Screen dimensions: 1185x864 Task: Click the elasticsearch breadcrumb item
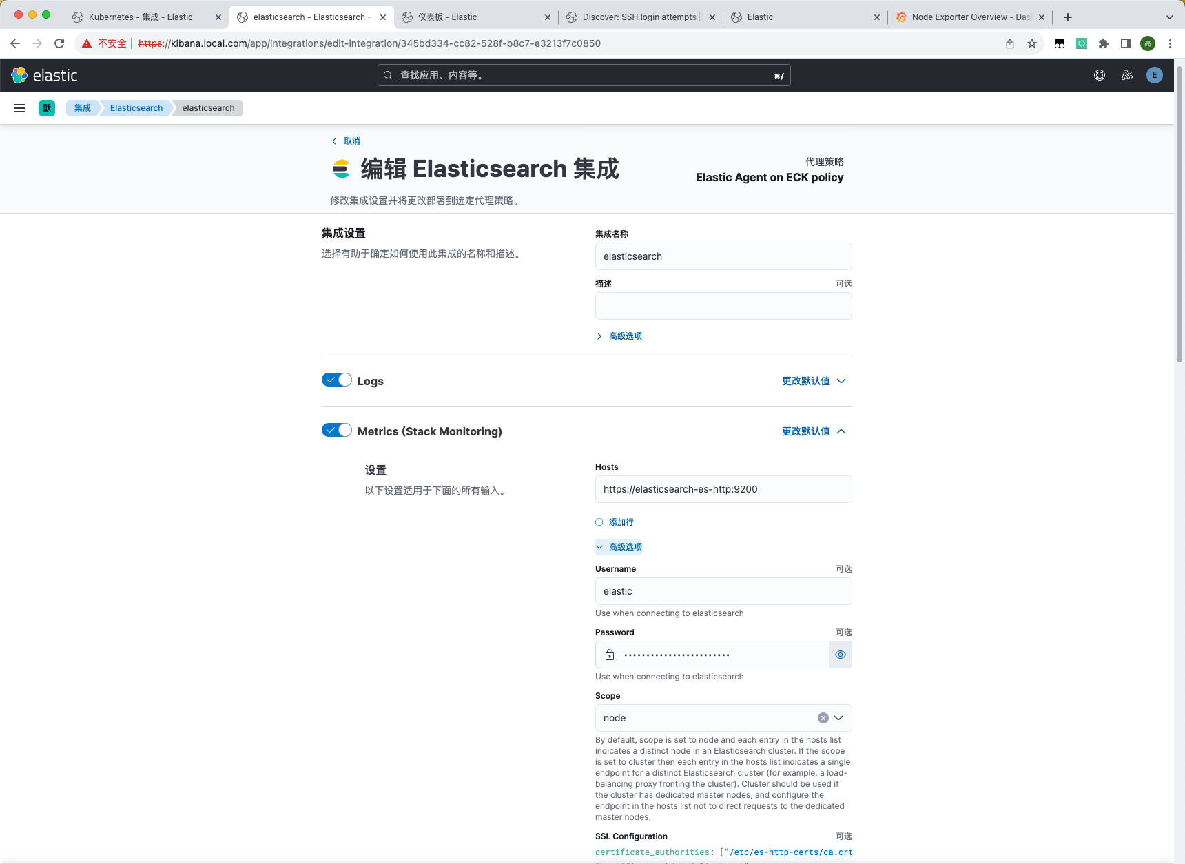tap(208, 108)
